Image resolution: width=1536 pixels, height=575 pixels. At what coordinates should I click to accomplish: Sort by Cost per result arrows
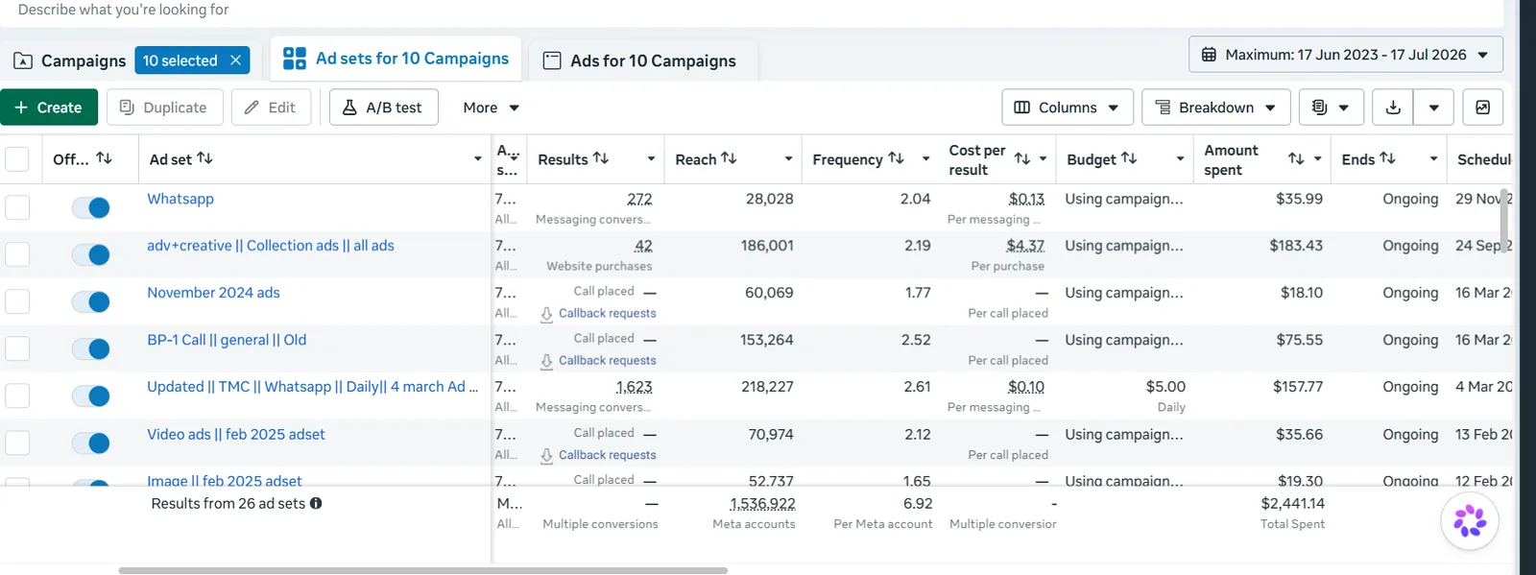1022,158
